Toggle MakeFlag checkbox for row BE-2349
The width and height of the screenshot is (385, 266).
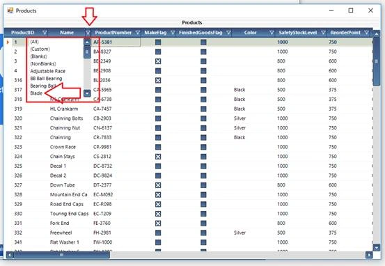[x=158, y=61]
